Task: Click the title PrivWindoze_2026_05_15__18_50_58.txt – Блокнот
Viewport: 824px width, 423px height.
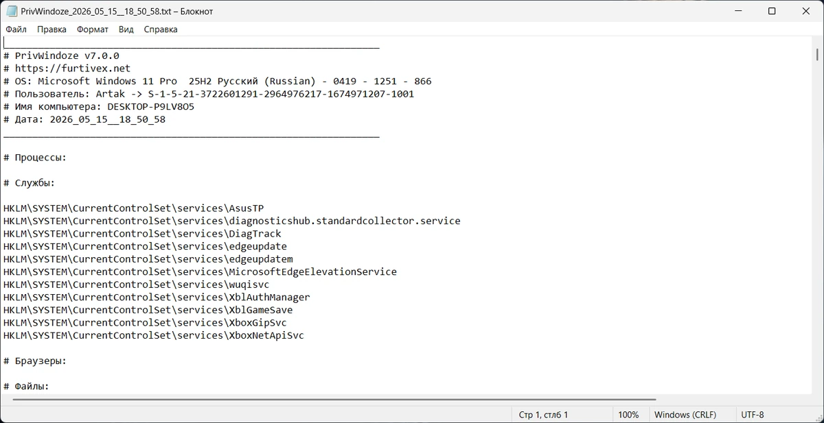Action: (117, 12)
